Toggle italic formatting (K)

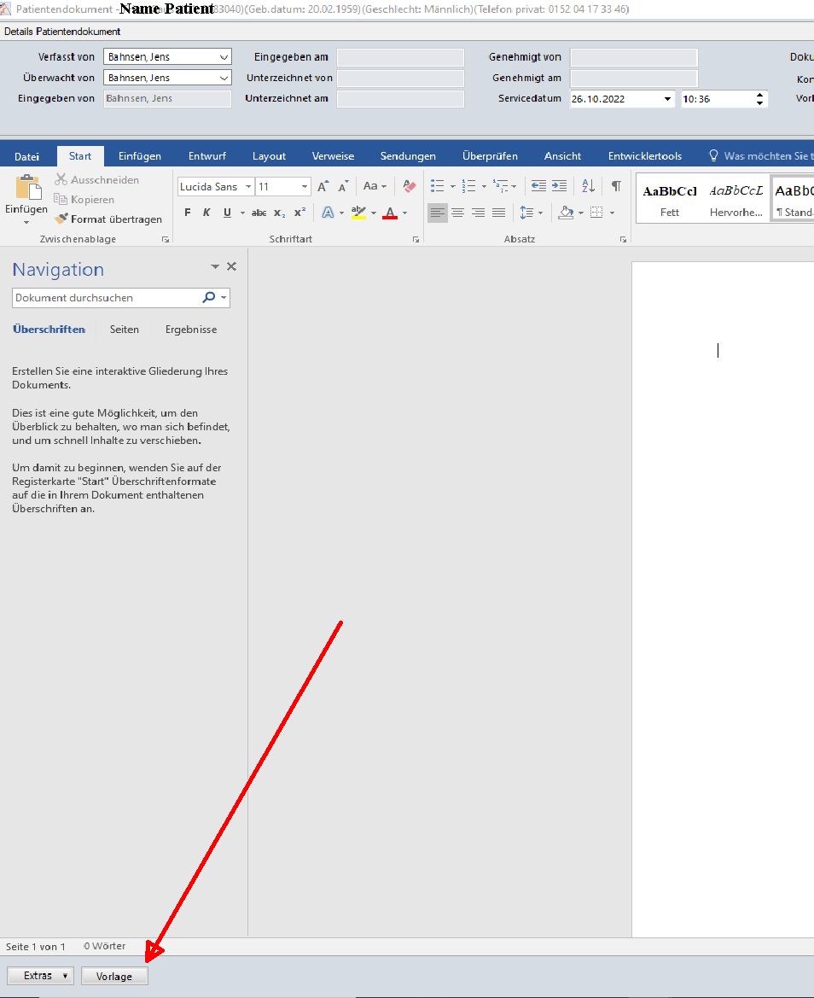(206, 213)
